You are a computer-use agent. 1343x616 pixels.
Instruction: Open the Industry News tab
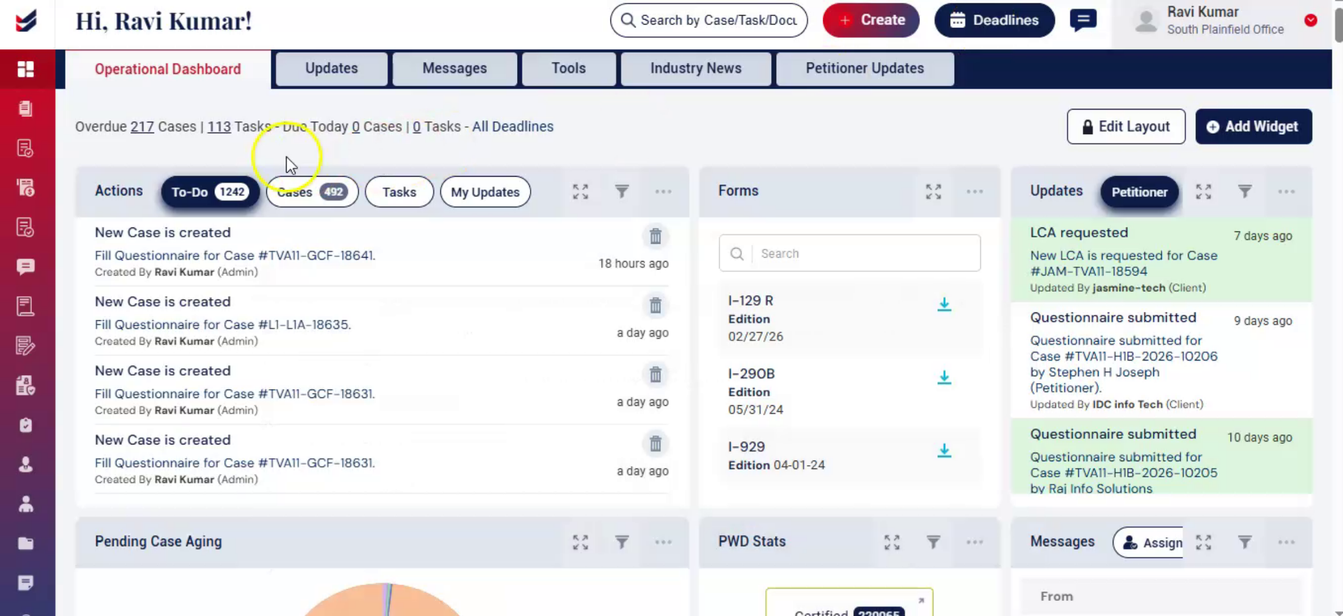696,69
